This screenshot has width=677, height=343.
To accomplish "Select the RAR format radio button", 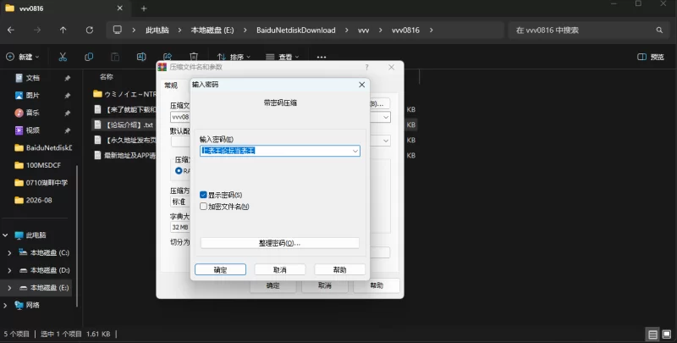I will pos(179,170).
